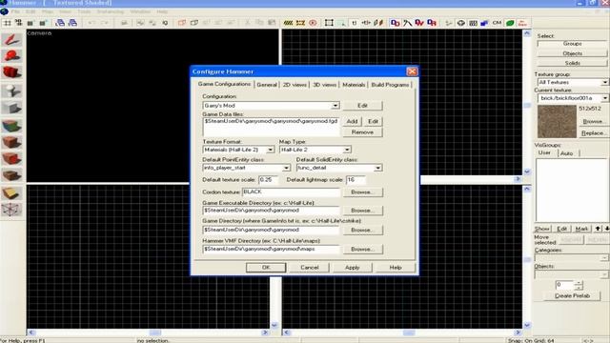This screenshot has width=610, height=343.
Task: Toggle the 2D grid toolbar icon
Action: [x=7, y=23]
